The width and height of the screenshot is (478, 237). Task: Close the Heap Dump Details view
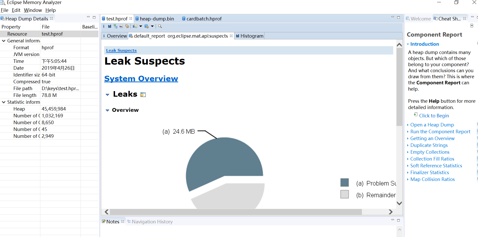pyautogui.click(x=51, y=18)
